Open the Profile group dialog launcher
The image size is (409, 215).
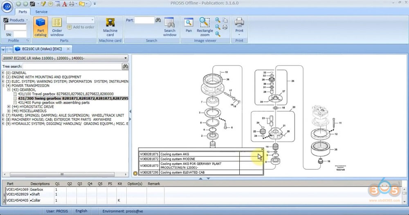(x=27, y=40)
